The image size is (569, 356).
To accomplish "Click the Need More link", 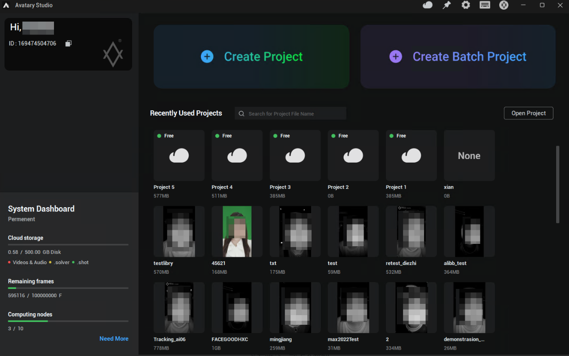I will (114, 339).
